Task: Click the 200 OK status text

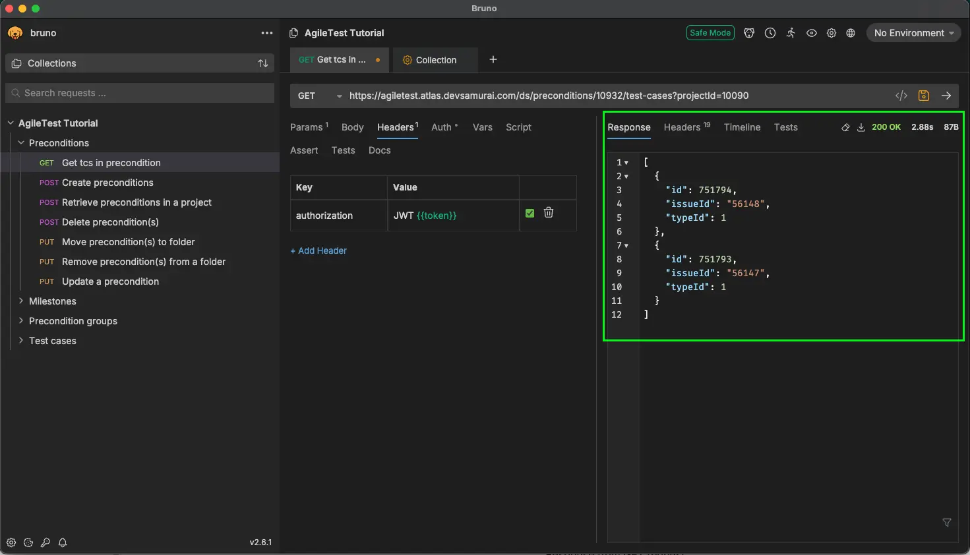Action: (x=886, y=127)
